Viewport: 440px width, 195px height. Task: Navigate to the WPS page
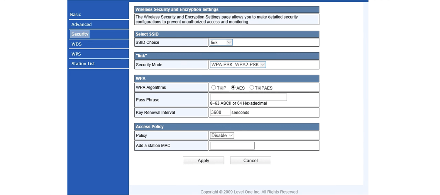[76, 54]
